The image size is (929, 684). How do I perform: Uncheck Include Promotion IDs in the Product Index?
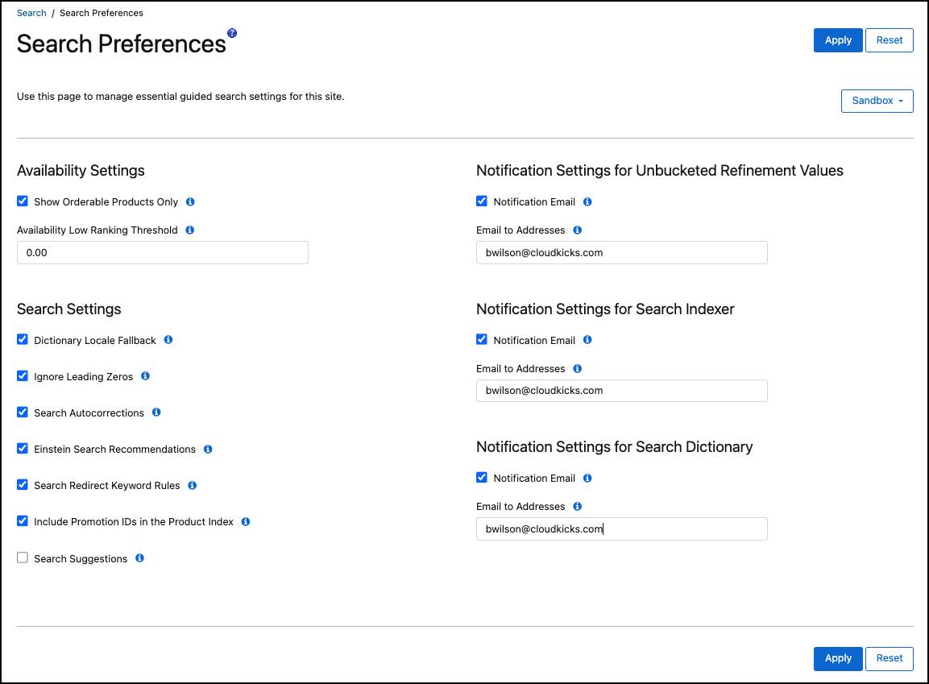23,521
